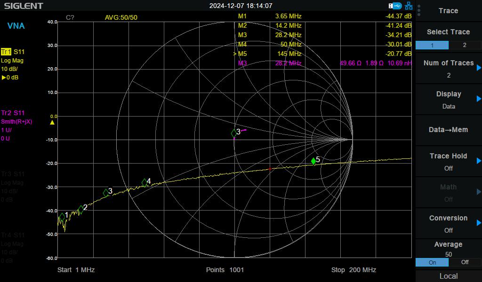The image size is (482, 282).
Task: Click the USB storage status icon
Action: [395, 6]
